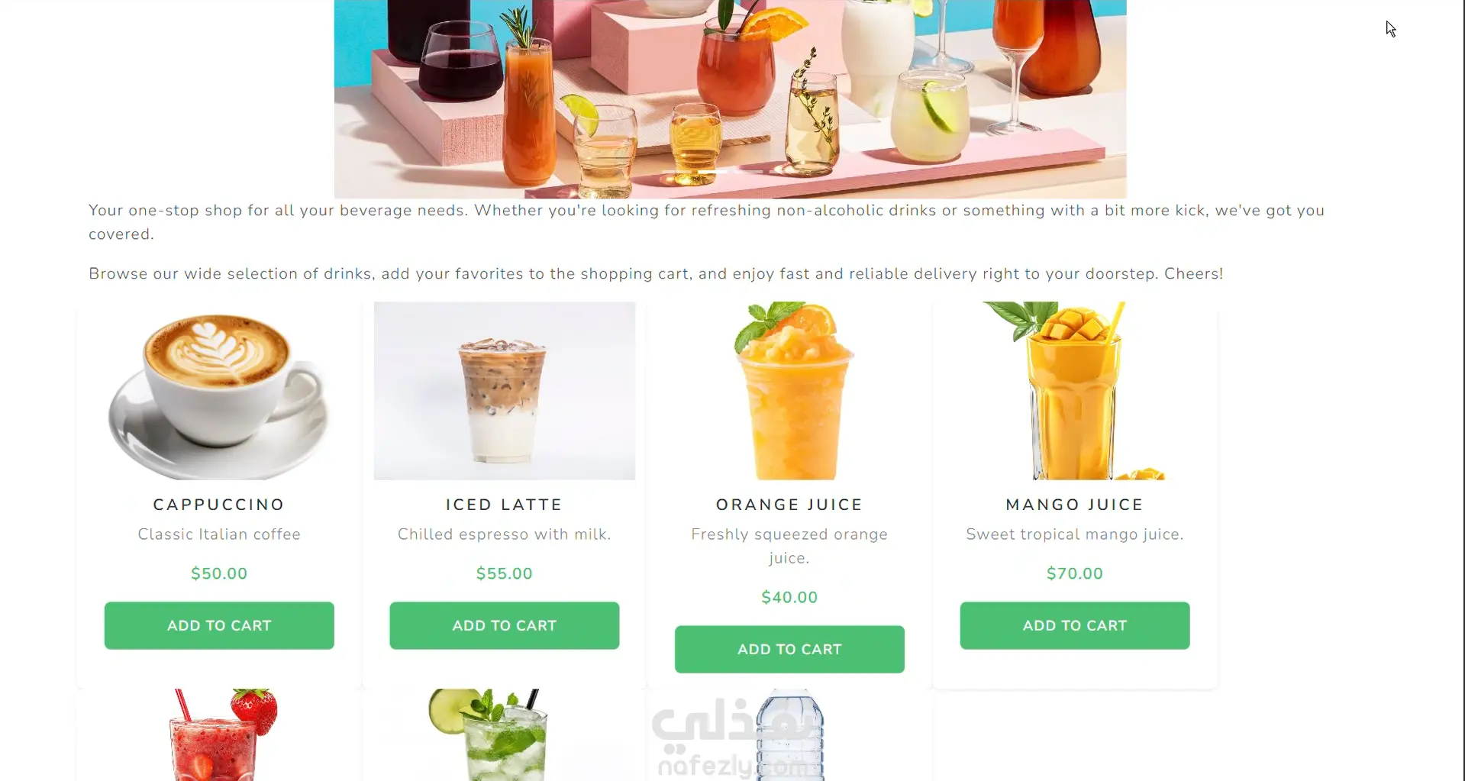Image resolution: width=1465 pixels, height=781 pixels.
Task: Add Cappuccino to cart
Action: point(219,625)
